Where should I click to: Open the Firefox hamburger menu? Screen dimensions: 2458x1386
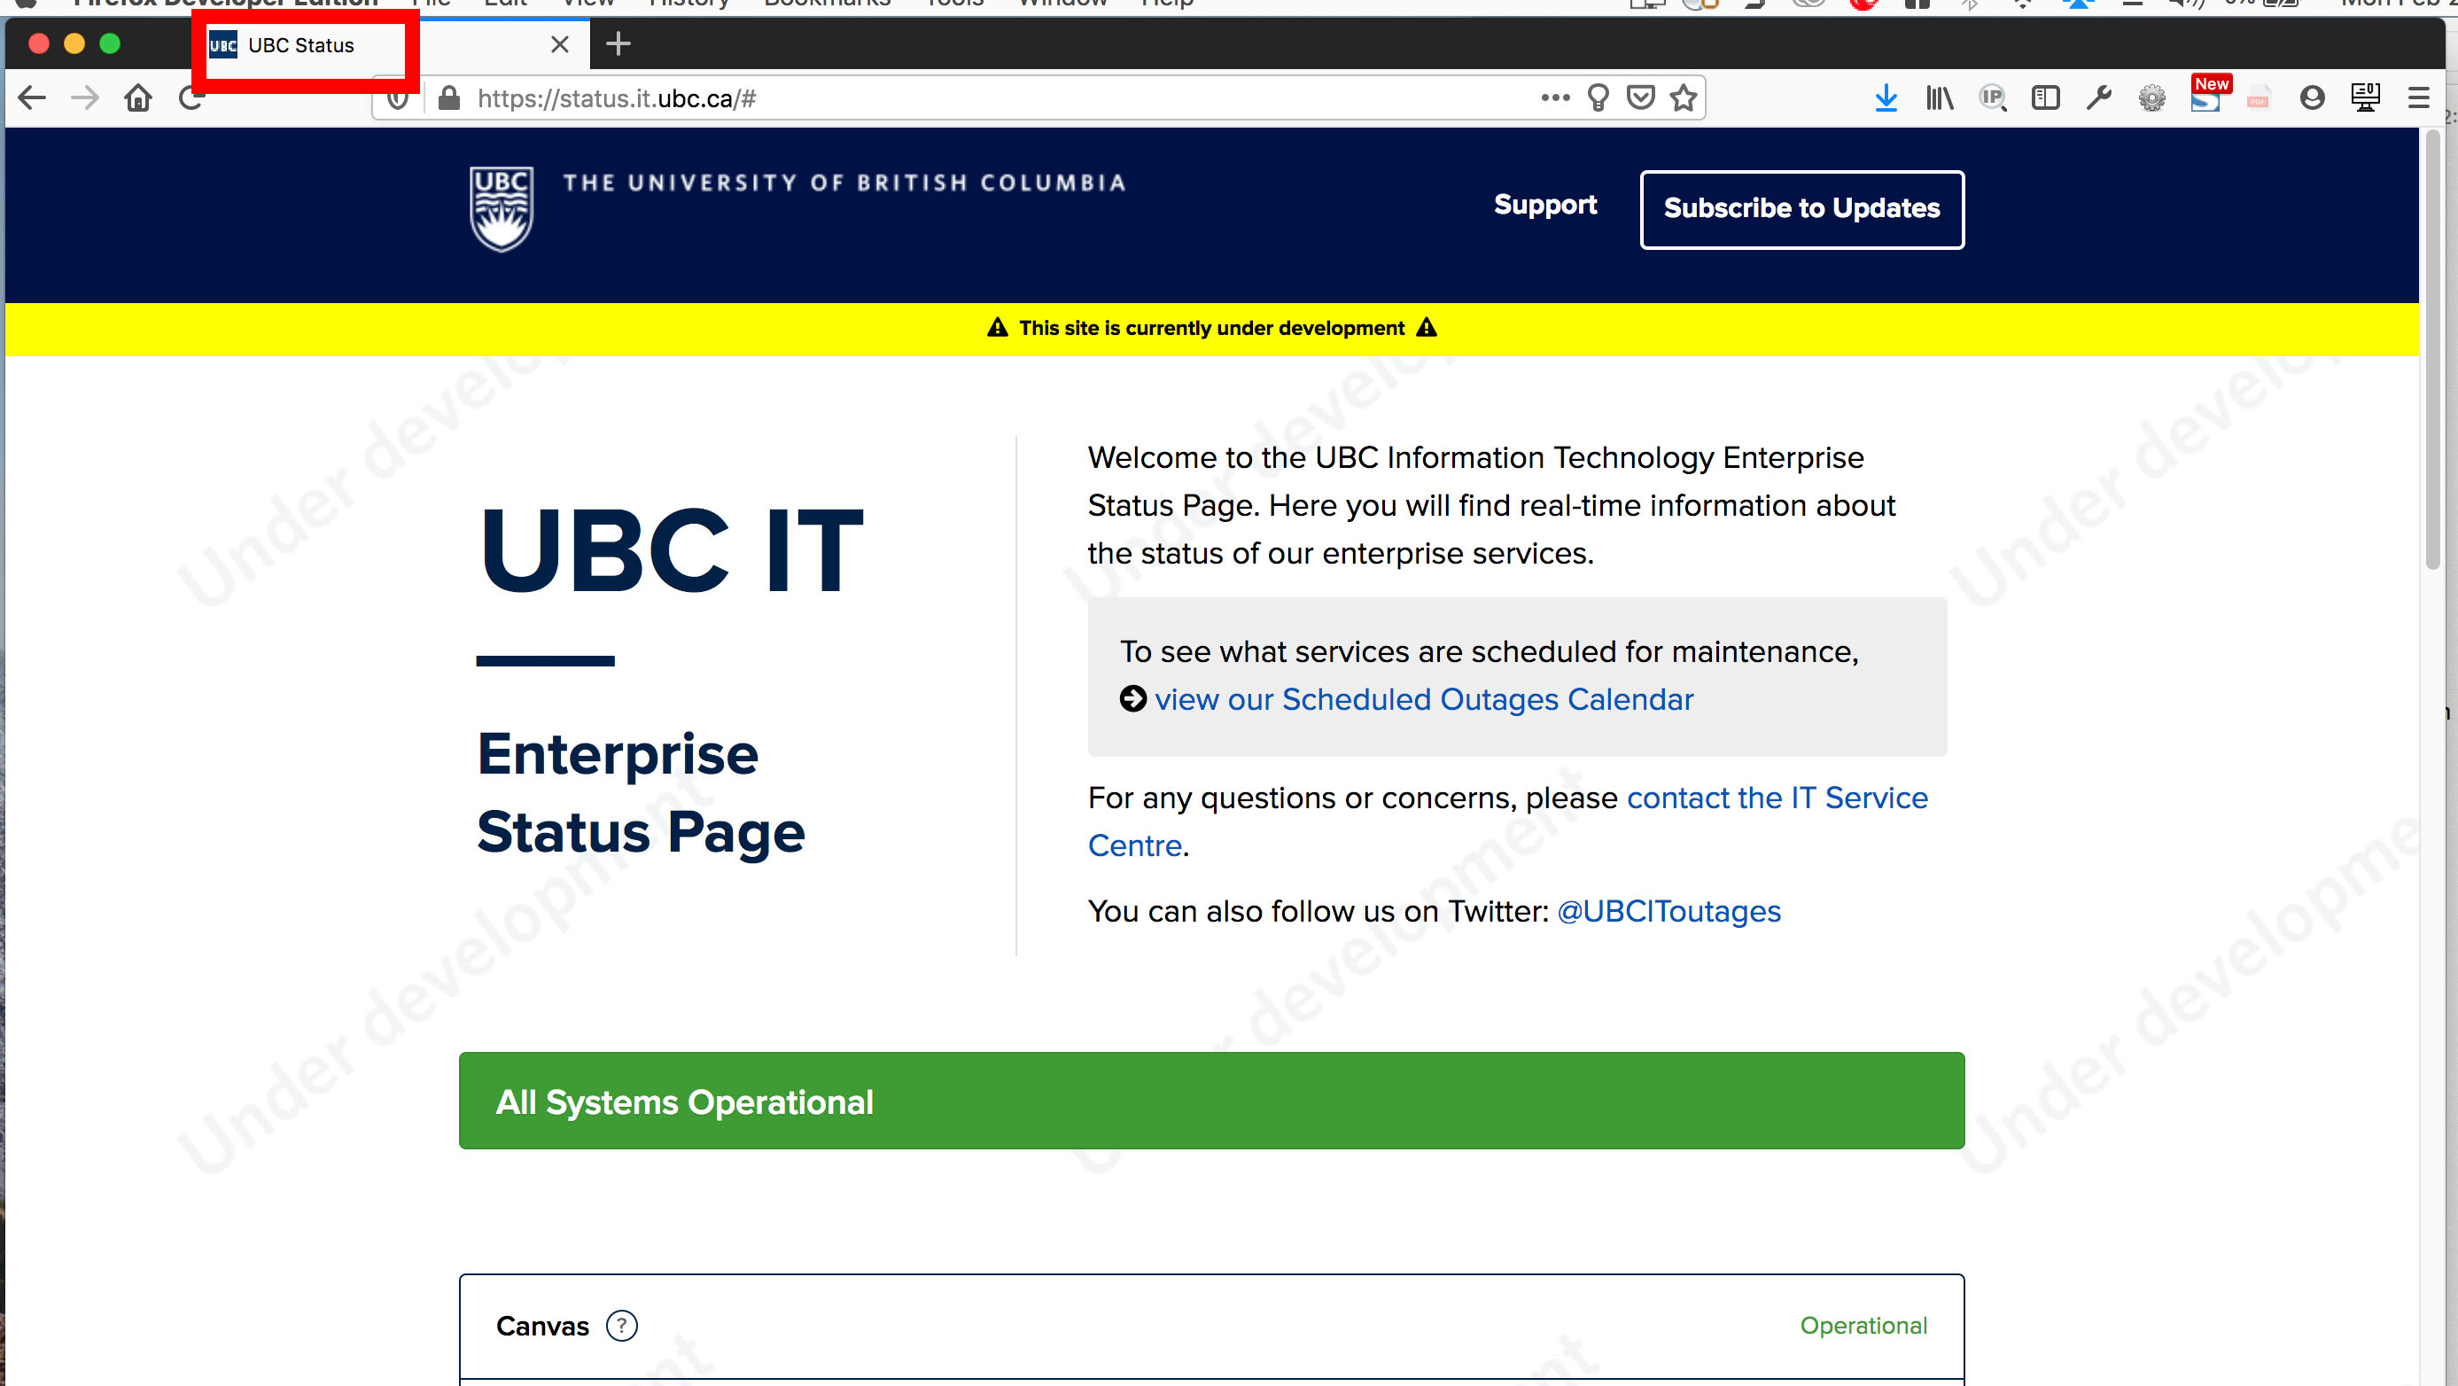[x=2418, y=97]
